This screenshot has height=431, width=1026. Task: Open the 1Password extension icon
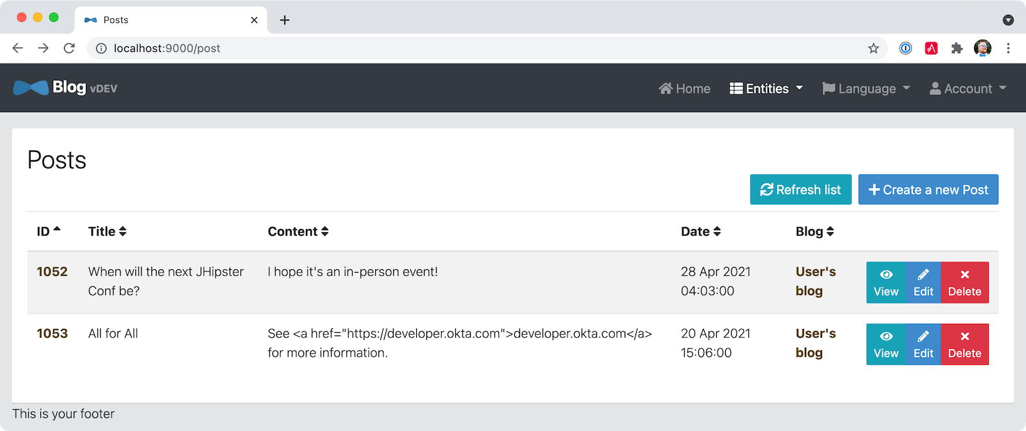pos(905,48)
